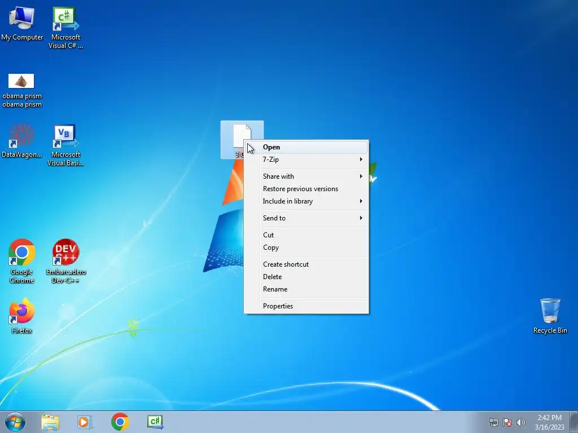This screenshot has width=578, height=433.
Task: Choose Copy in the context menu
Action: point(306,248)
